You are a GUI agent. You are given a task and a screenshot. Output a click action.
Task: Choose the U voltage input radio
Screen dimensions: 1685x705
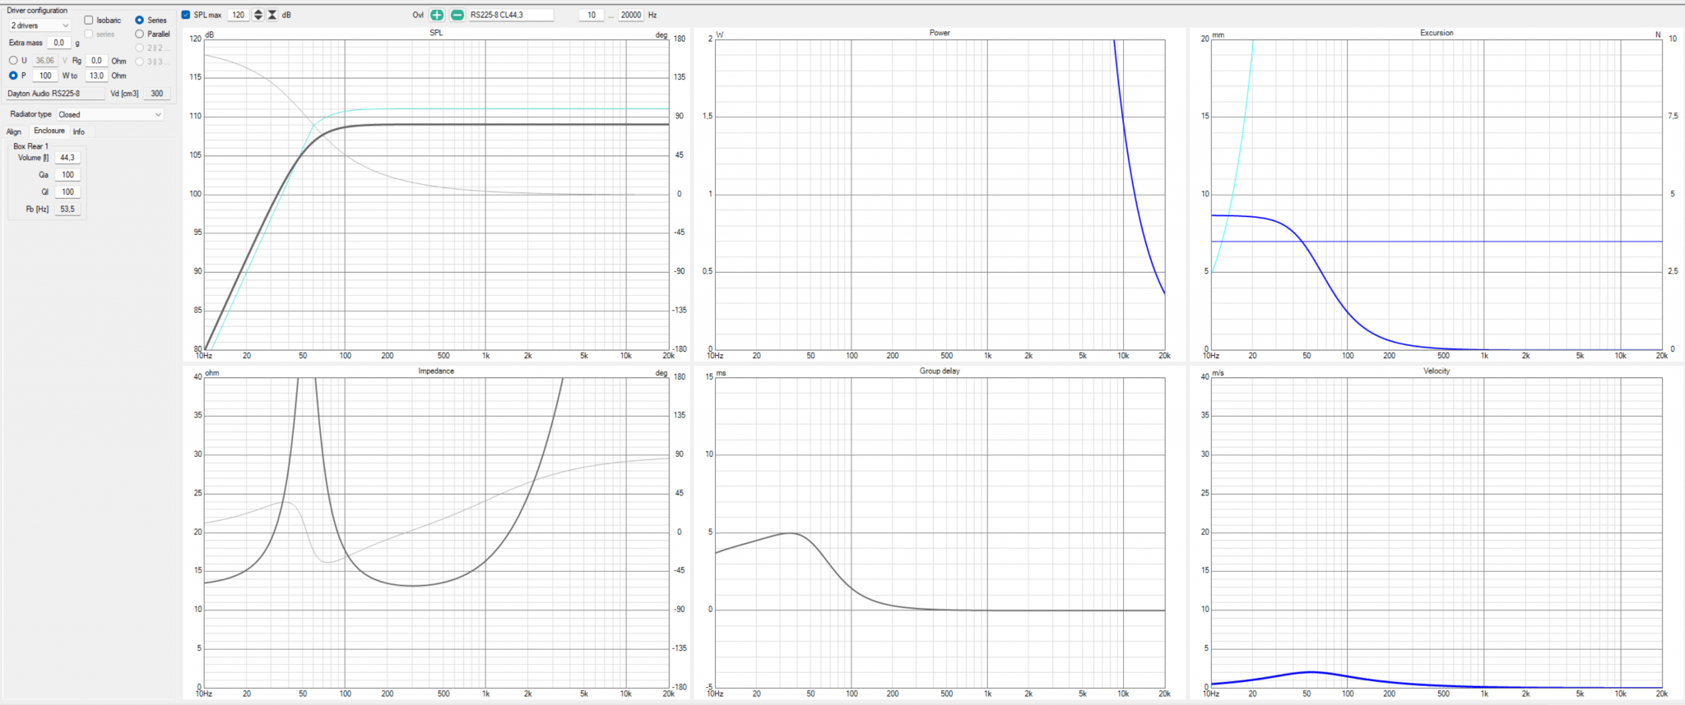(13, 60)
